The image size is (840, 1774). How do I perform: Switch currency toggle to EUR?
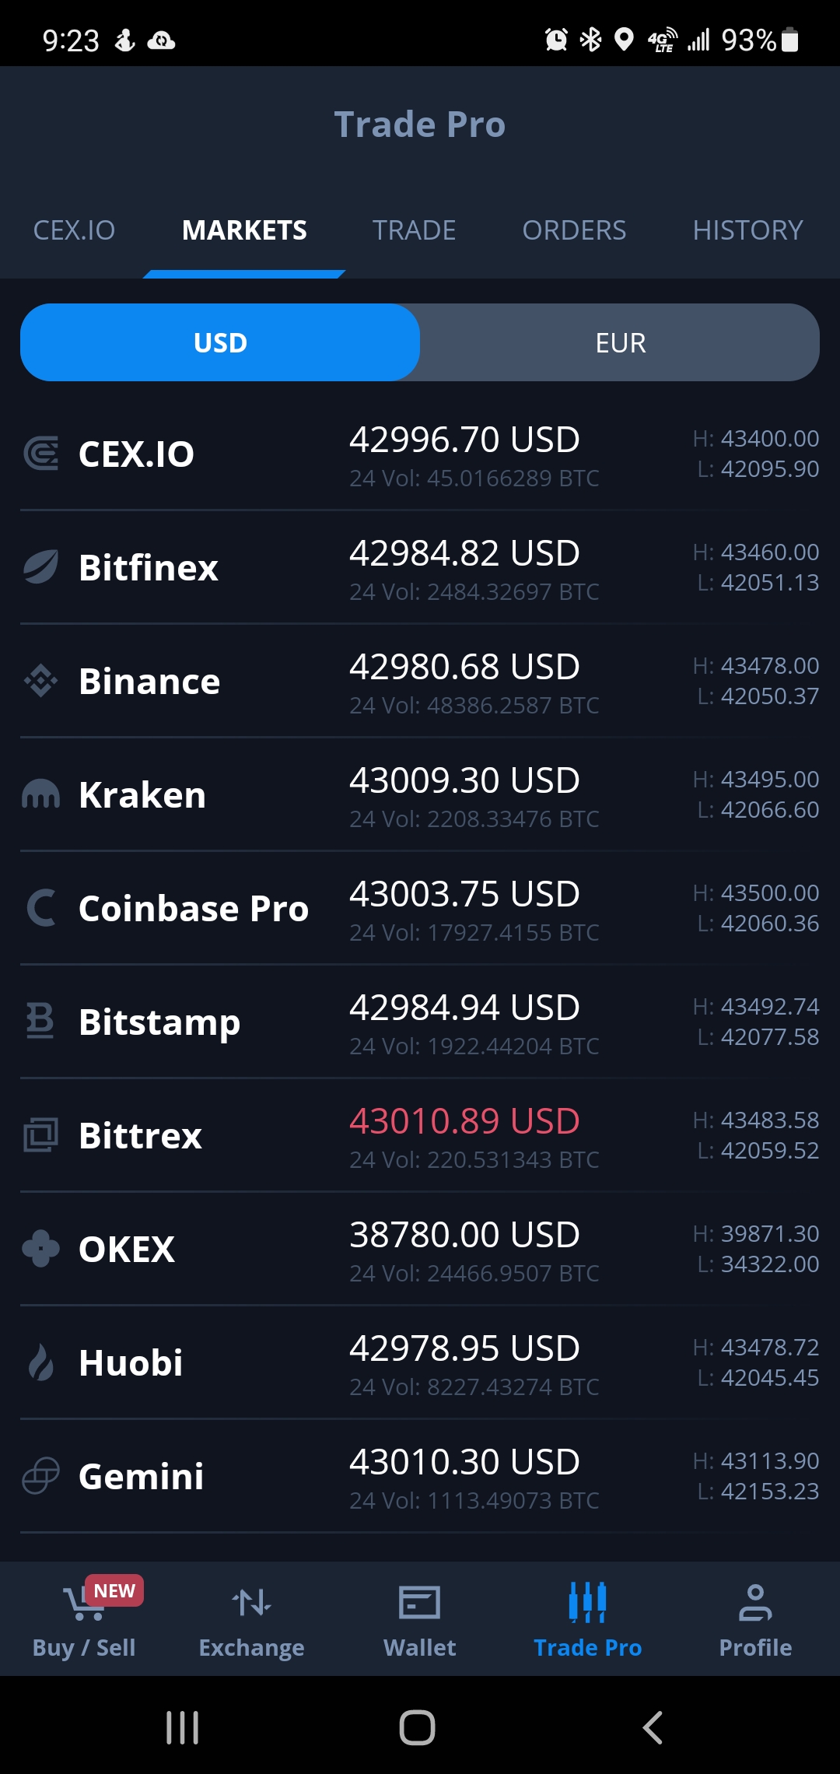(x=620, y=342)
